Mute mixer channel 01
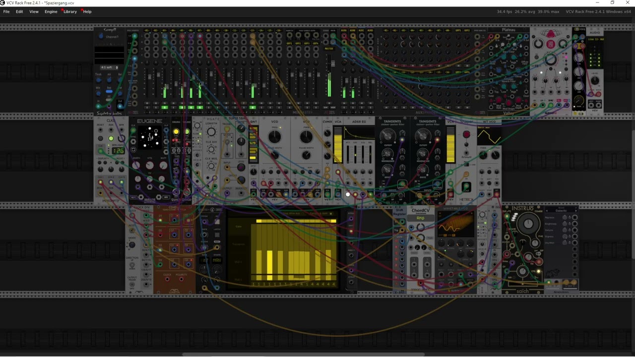 (147, 103)
